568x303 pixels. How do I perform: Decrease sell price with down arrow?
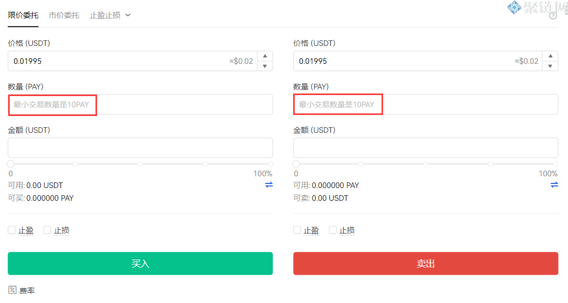[x=551, y=66]
